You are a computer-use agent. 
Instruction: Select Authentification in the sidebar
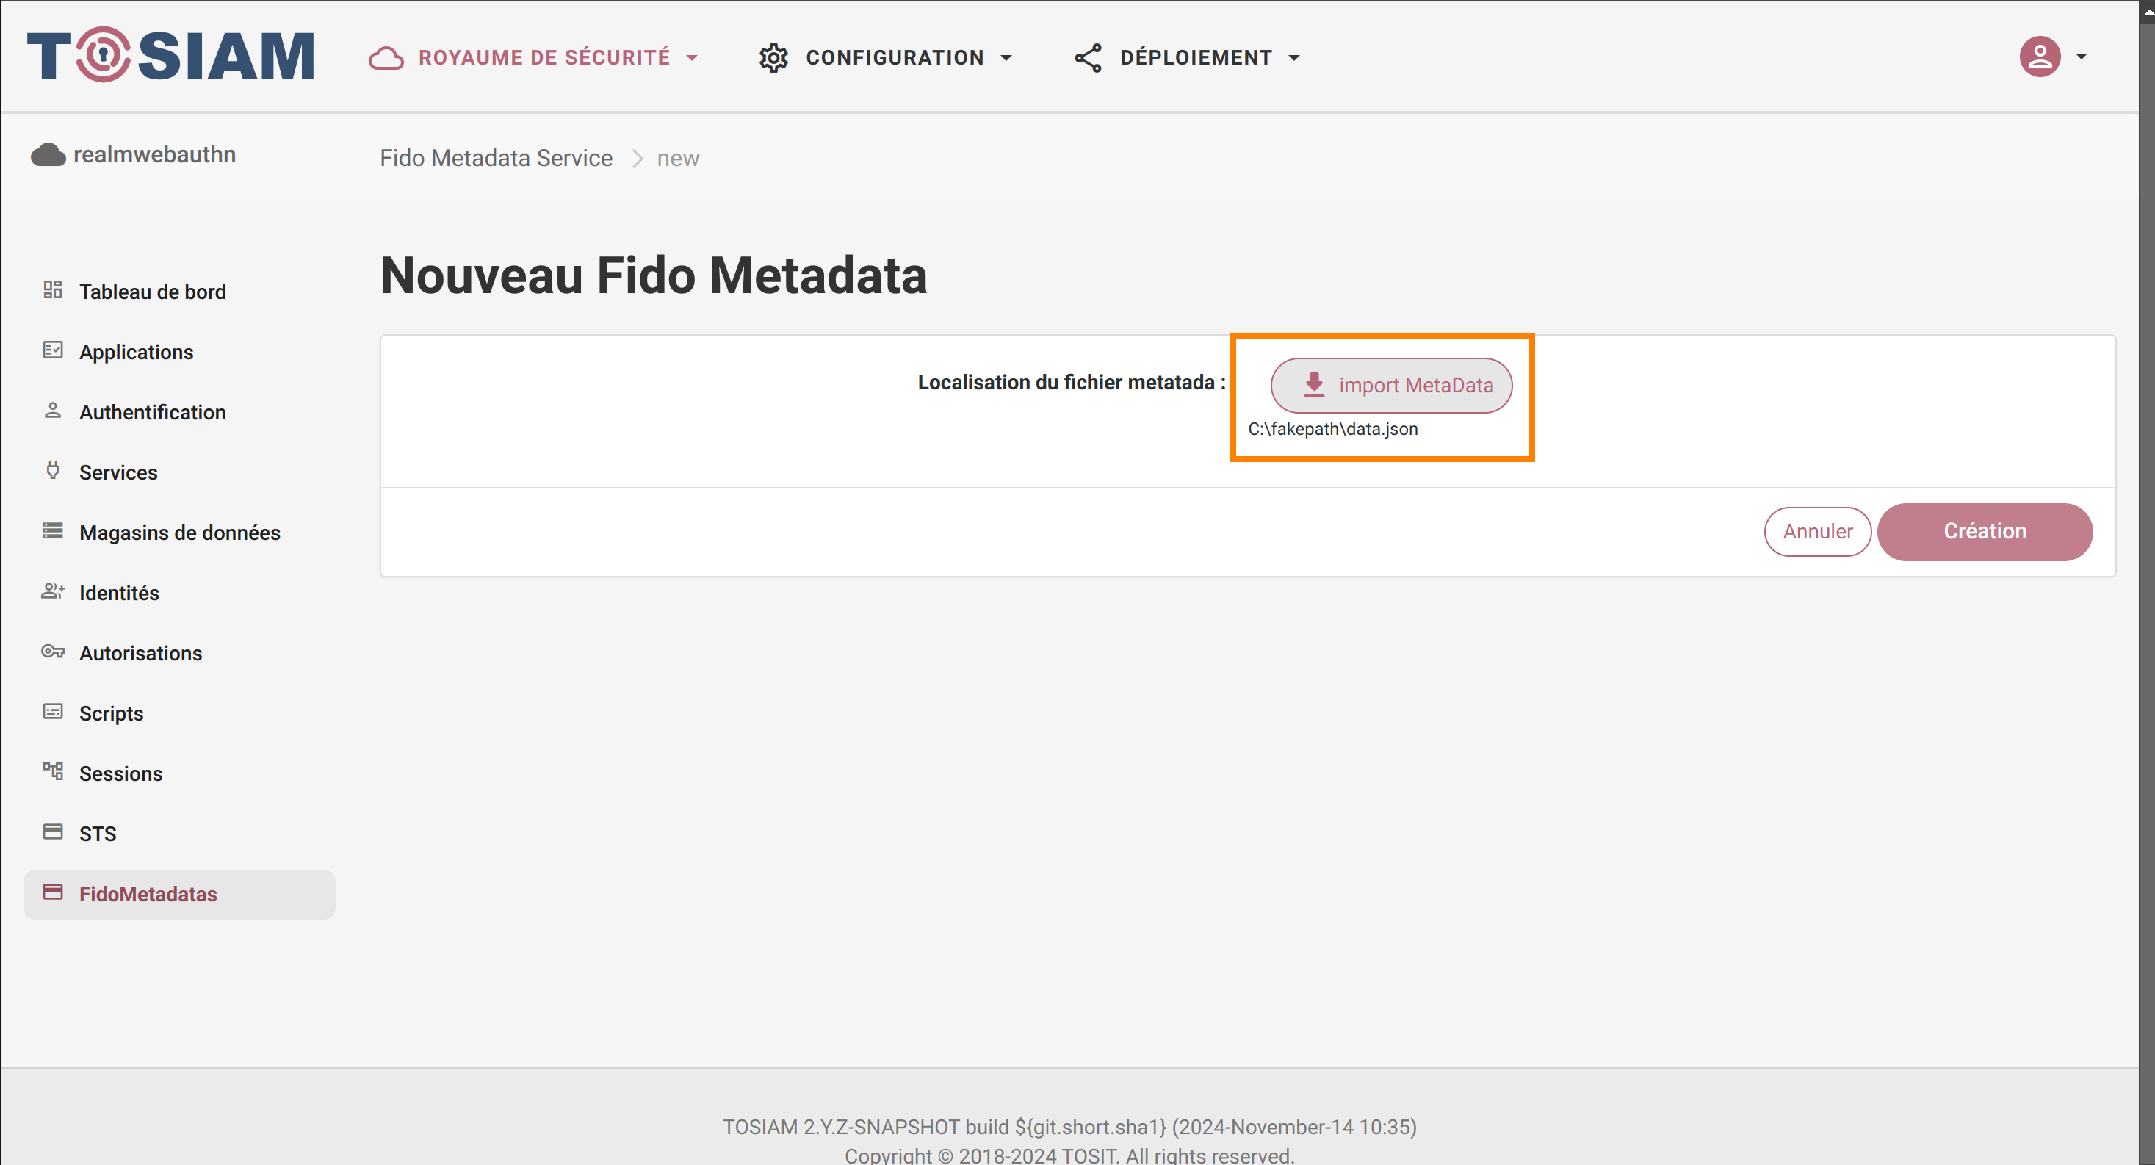[179, 412]
